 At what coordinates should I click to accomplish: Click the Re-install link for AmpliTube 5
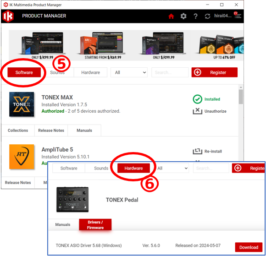pos(213,151)
